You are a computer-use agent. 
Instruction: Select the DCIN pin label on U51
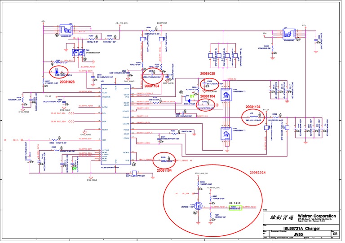[105, 88]
